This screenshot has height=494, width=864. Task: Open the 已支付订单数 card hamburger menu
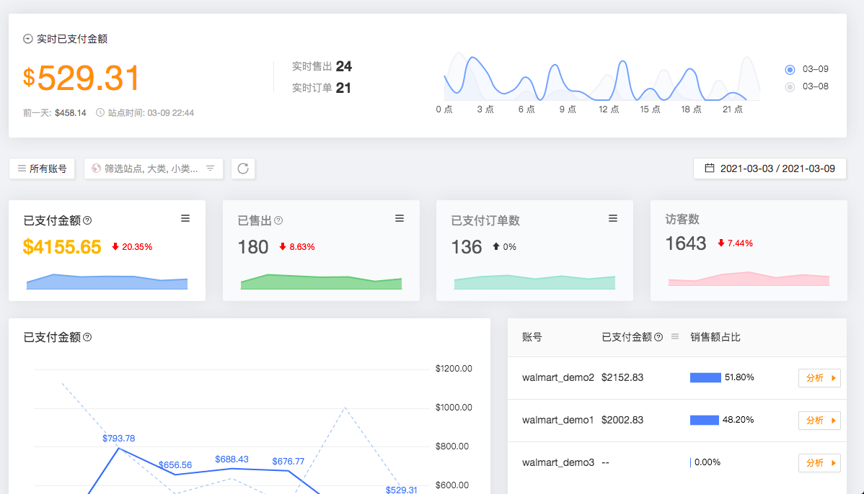coord(613,218)
